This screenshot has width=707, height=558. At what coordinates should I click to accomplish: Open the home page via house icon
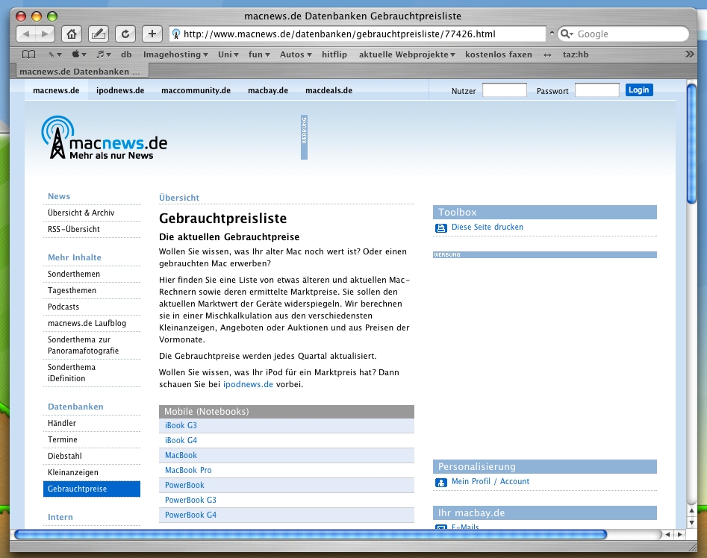72,34
